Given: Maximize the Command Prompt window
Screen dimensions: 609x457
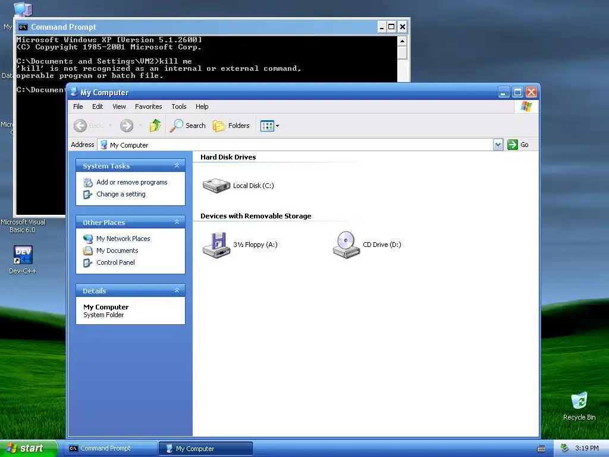Looking at the screenshot, I should point(391,27).
